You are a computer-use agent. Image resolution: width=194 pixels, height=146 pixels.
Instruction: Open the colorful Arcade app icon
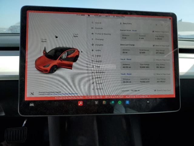click(104, 103)
